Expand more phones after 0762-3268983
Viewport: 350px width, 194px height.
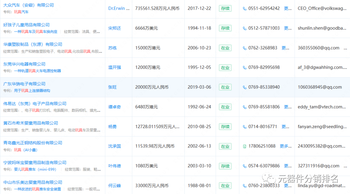pyautogui.click(x=285, y=48)
